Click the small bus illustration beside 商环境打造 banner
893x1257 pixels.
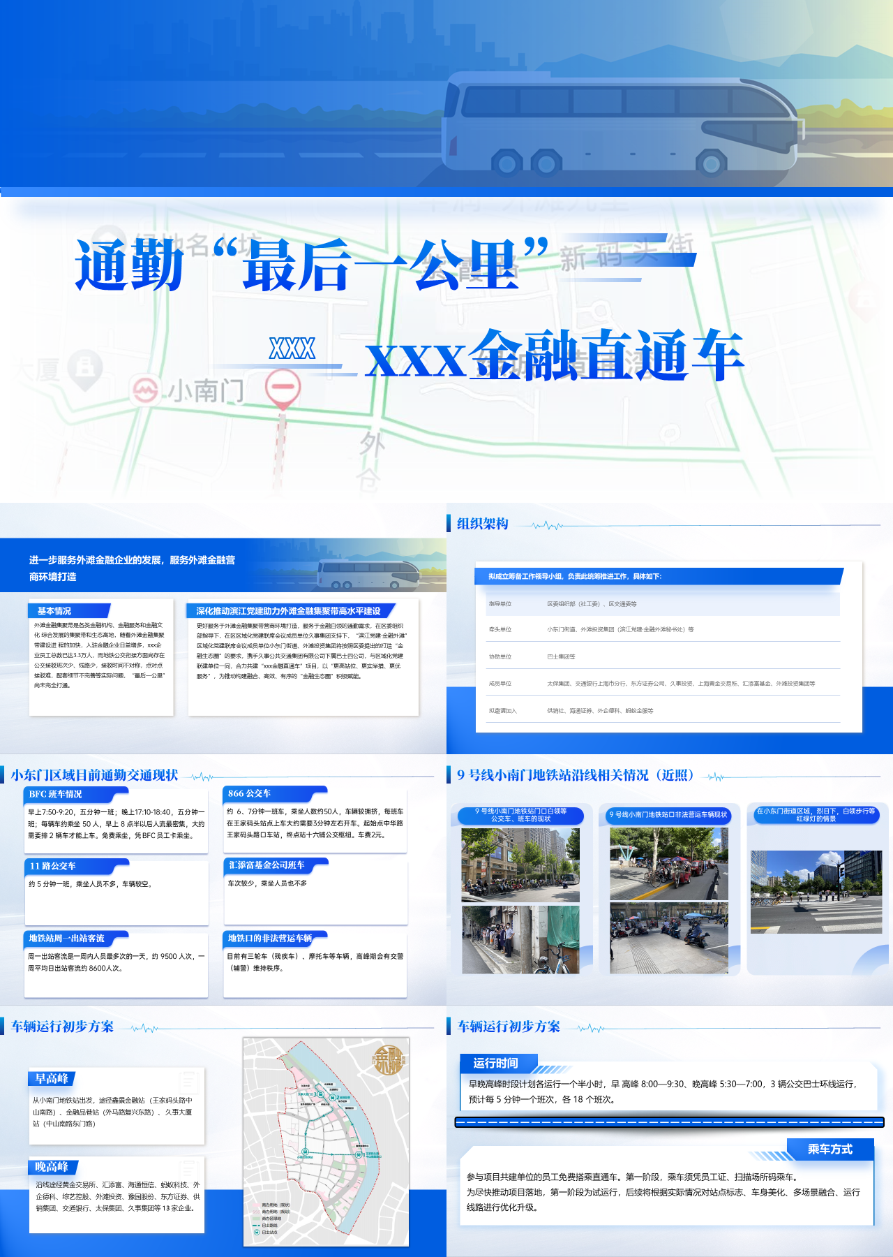pos(370,574)
